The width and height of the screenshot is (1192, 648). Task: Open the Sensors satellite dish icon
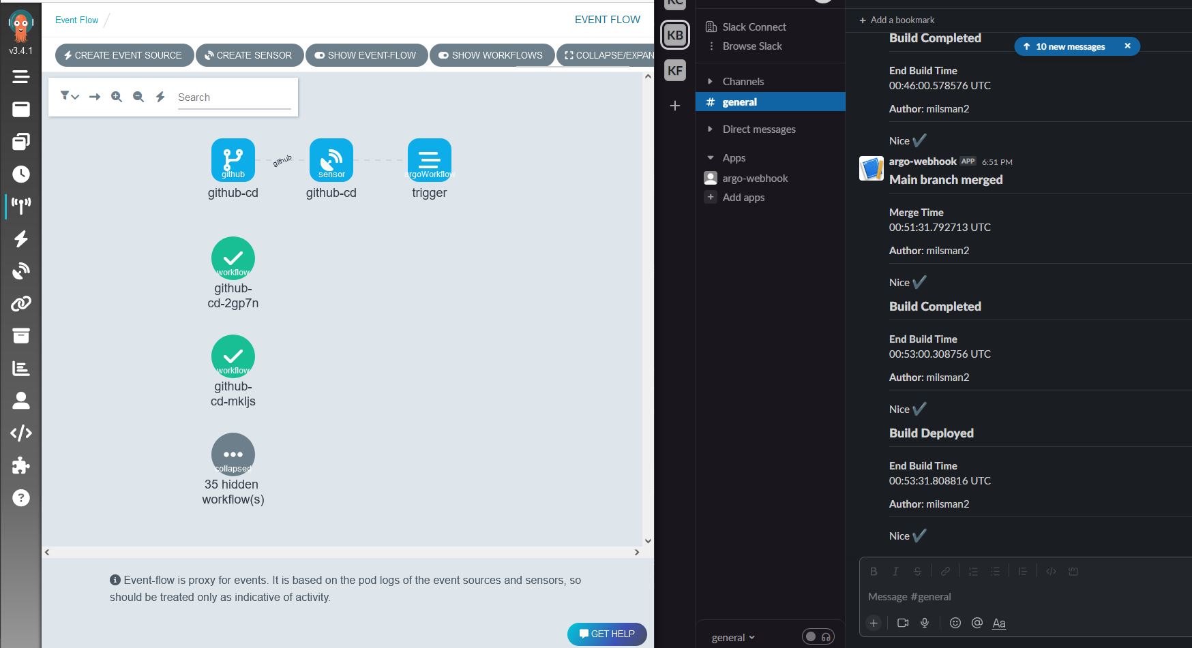pos(21,271)
